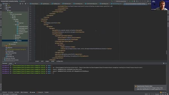This screenshot has width=169, height=95.
Task: Open the Problems tool window from bottom bar
Action: click(24, 92)
